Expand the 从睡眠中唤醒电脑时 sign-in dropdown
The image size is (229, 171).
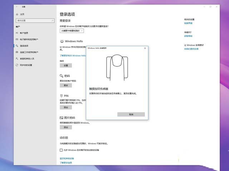[x=72, y=31]
